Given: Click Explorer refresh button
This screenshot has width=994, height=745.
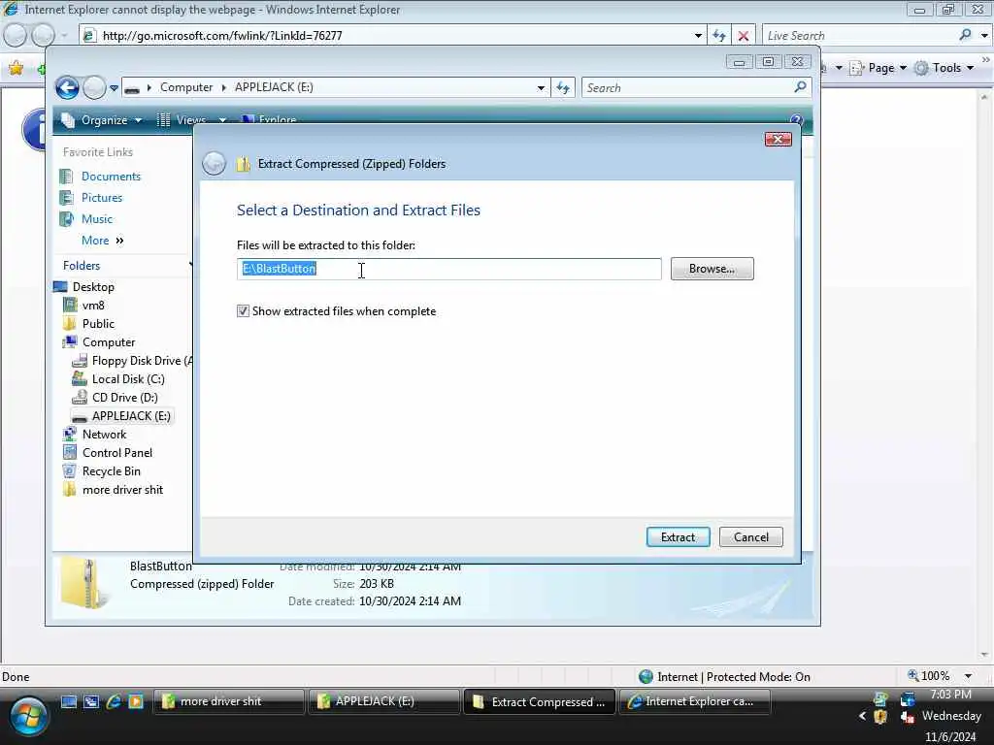Looking at the screenshot, I should (x=563, y=88).
